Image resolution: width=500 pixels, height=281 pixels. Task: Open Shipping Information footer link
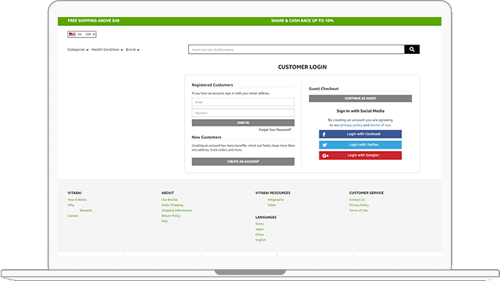[x=177, y=210]
